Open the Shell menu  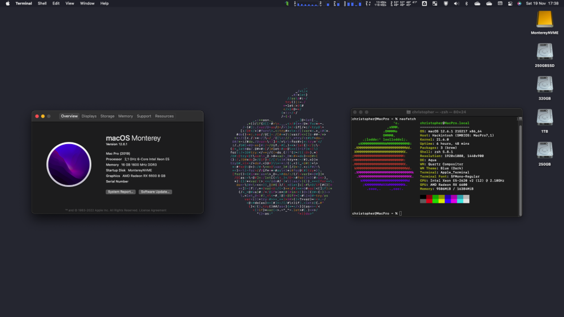pyautogui.click(x=42, y=3)
